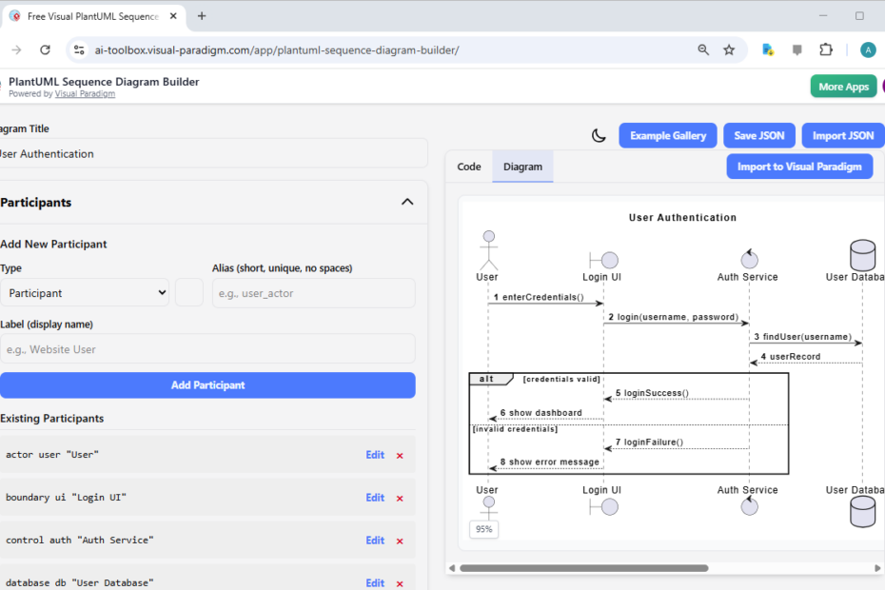This screenshot has width=885, height=590.
Task: Focus the Alias input field
Action: pos(313,293)
